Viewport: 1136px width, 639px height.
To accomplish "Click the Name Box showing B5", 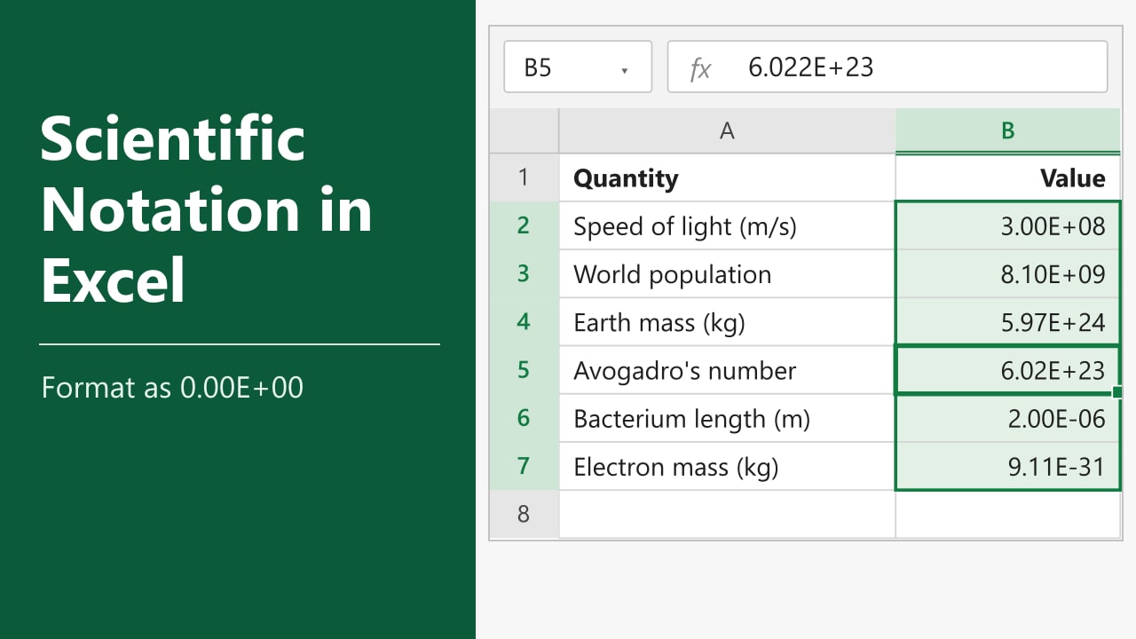I will [578, 67].
